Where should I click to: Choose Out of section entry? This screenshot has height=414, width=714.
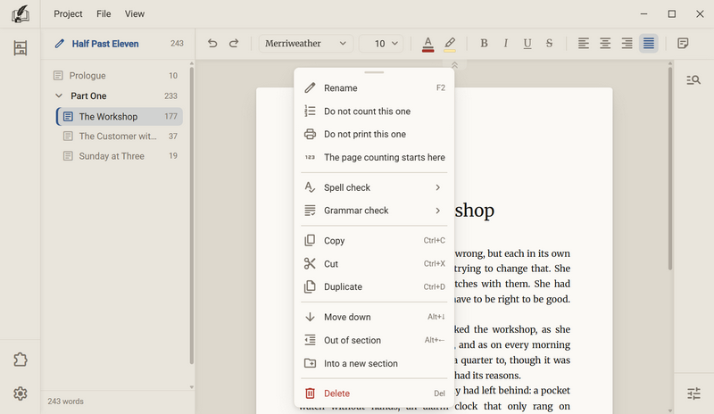374,340
